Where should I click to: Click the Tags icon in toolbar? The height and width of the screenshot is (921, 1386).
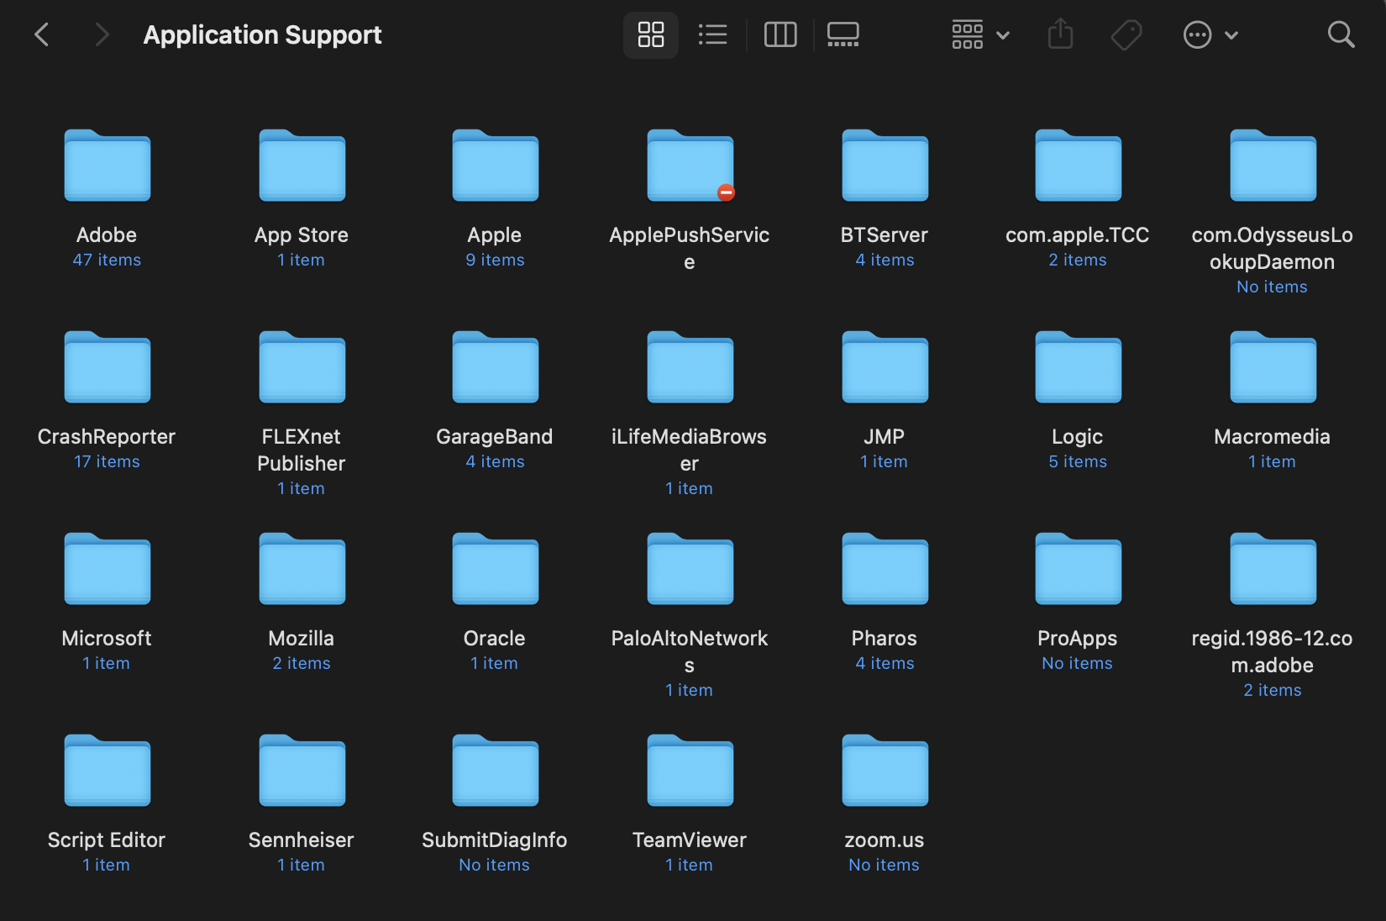pyautogui.click(x=1126, y=34)
